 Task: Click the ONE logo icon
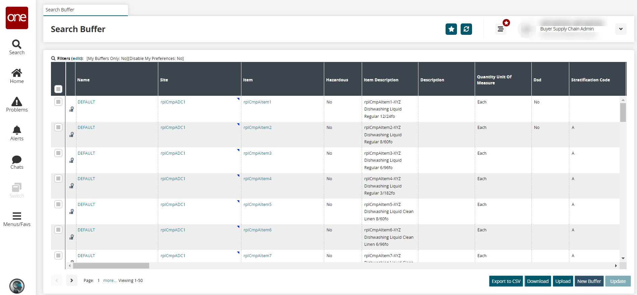(17, 18)
